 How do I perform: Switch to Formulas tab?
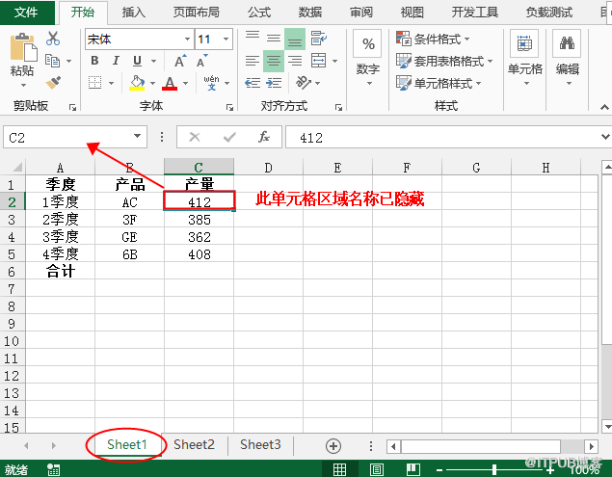[259, 13]
